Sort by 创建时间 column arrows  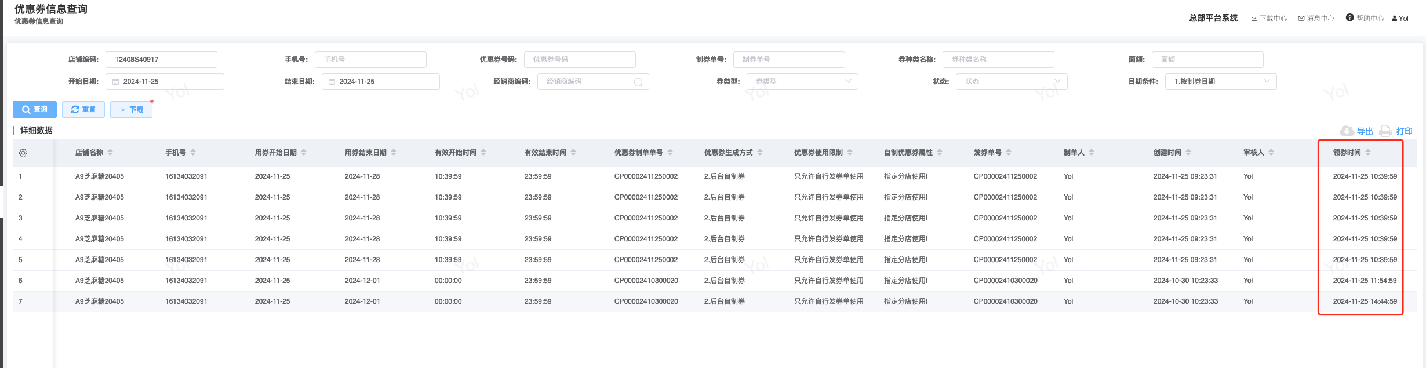click(x=1188, y=153)
